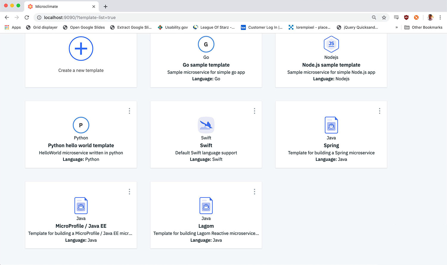Open the overflow menu on the Lagom card

pos(254,191)
